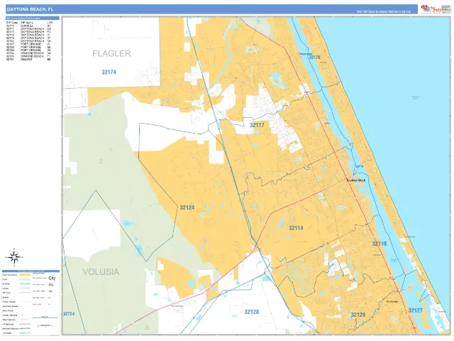454x341 pixels.
Task: Select the 32176 ZIP label on map
Action: (314, 57)
